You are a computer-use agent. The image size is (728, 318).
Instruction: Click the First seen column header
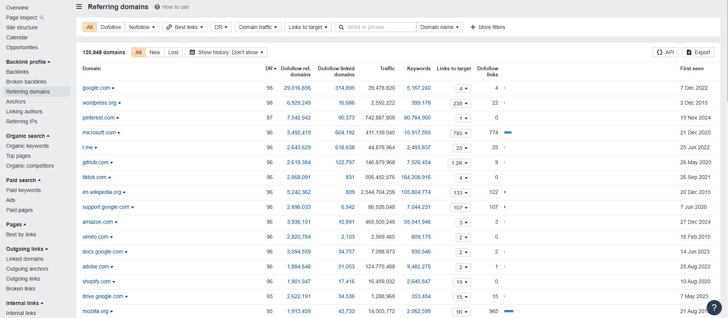point(692,68)
